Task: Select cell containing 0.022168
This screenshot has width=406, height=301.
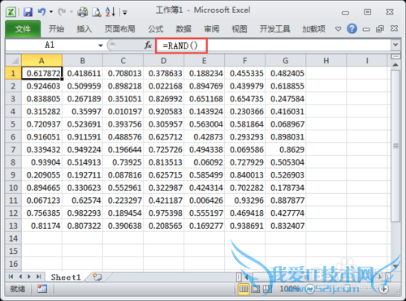Action: click(163, 86)
